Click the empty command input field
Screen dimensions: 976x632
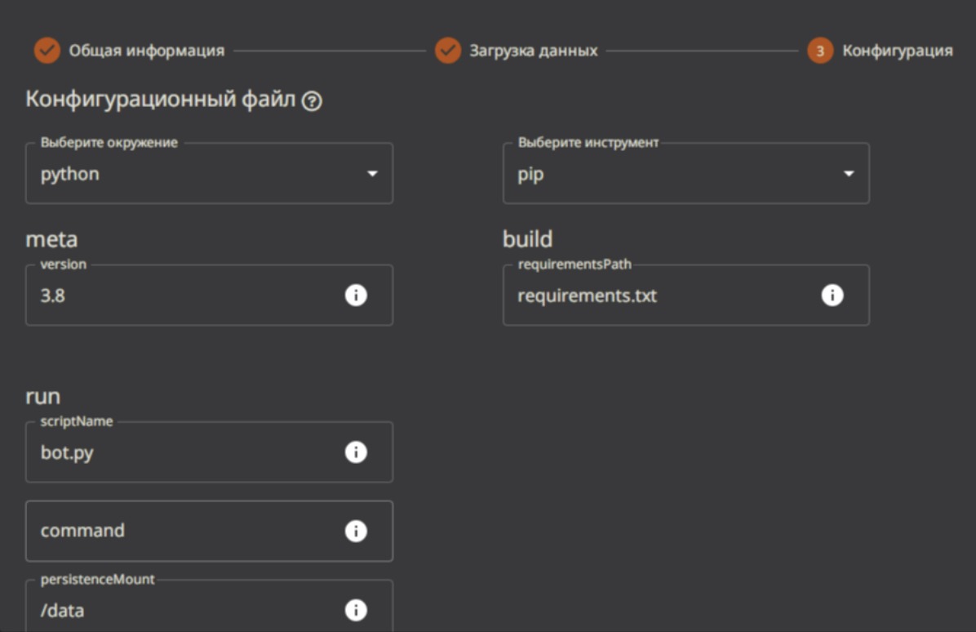tap(180, 531)
